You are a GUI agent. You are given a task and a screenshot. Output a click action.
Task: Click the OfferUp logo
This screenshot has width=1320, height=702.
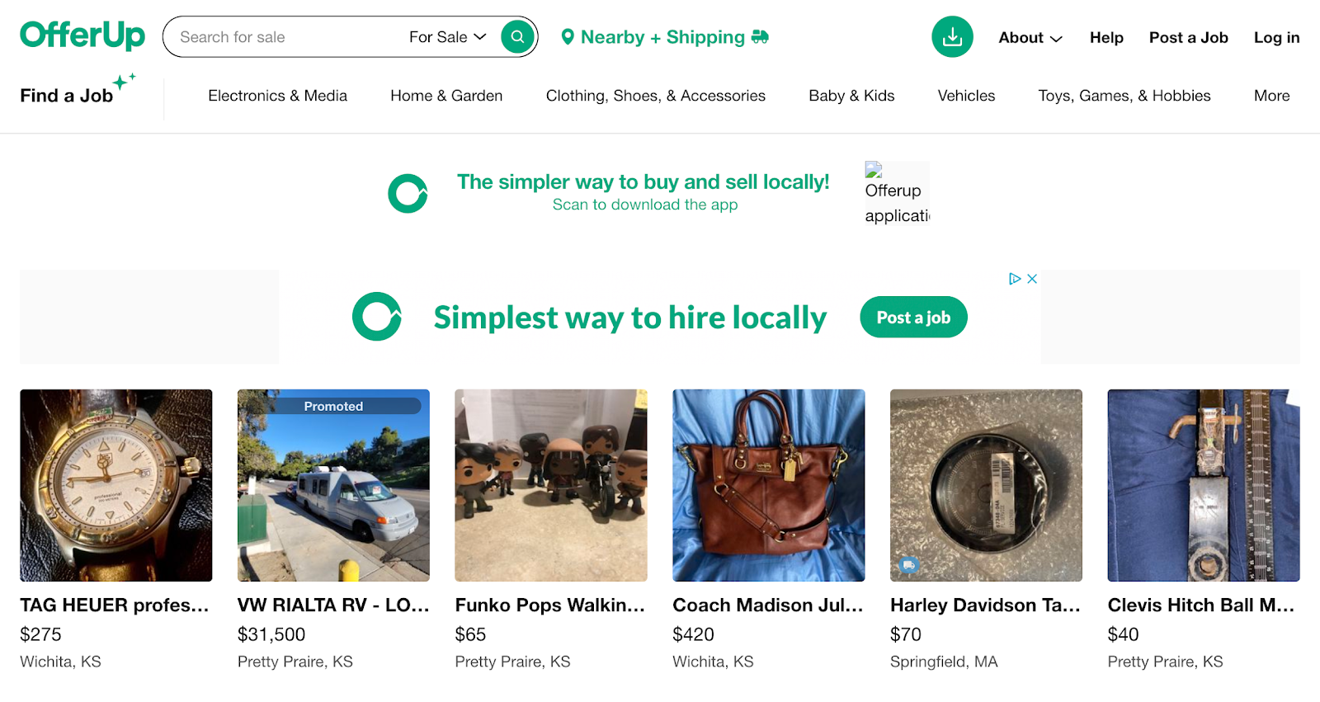pos(82,36)
